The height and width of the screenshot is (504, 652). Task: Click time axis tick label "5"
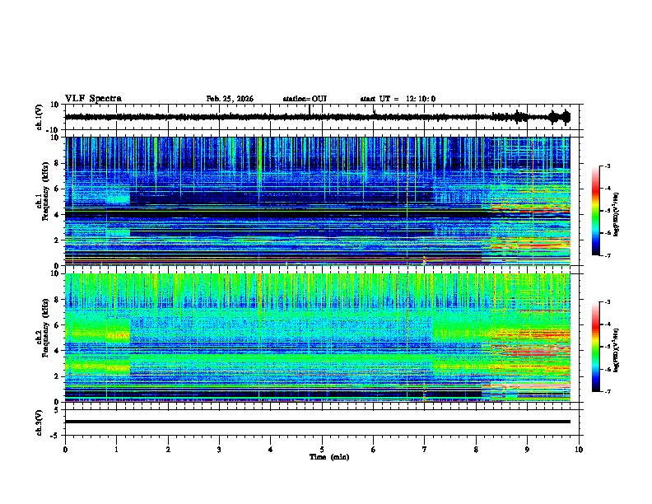(322, 450)
